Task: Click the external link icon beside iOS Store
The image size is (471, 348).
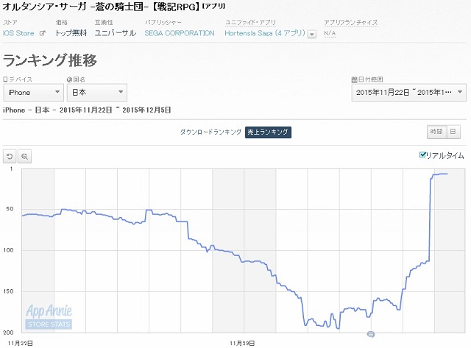Action: 42,34
